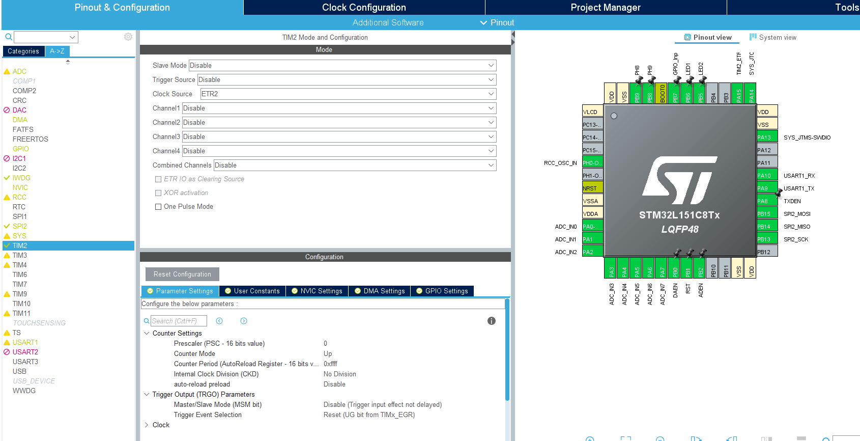Image resolution: width=860 pixels, height=441 pixels.
Task: Click the check icon beside SPI2
Action: tap(7, 226)
